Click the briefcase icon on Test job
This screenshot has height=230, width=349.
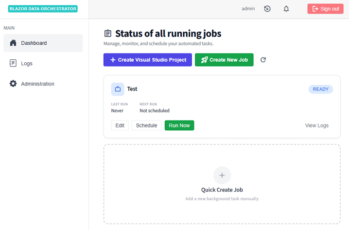click(x=117, y=89)
